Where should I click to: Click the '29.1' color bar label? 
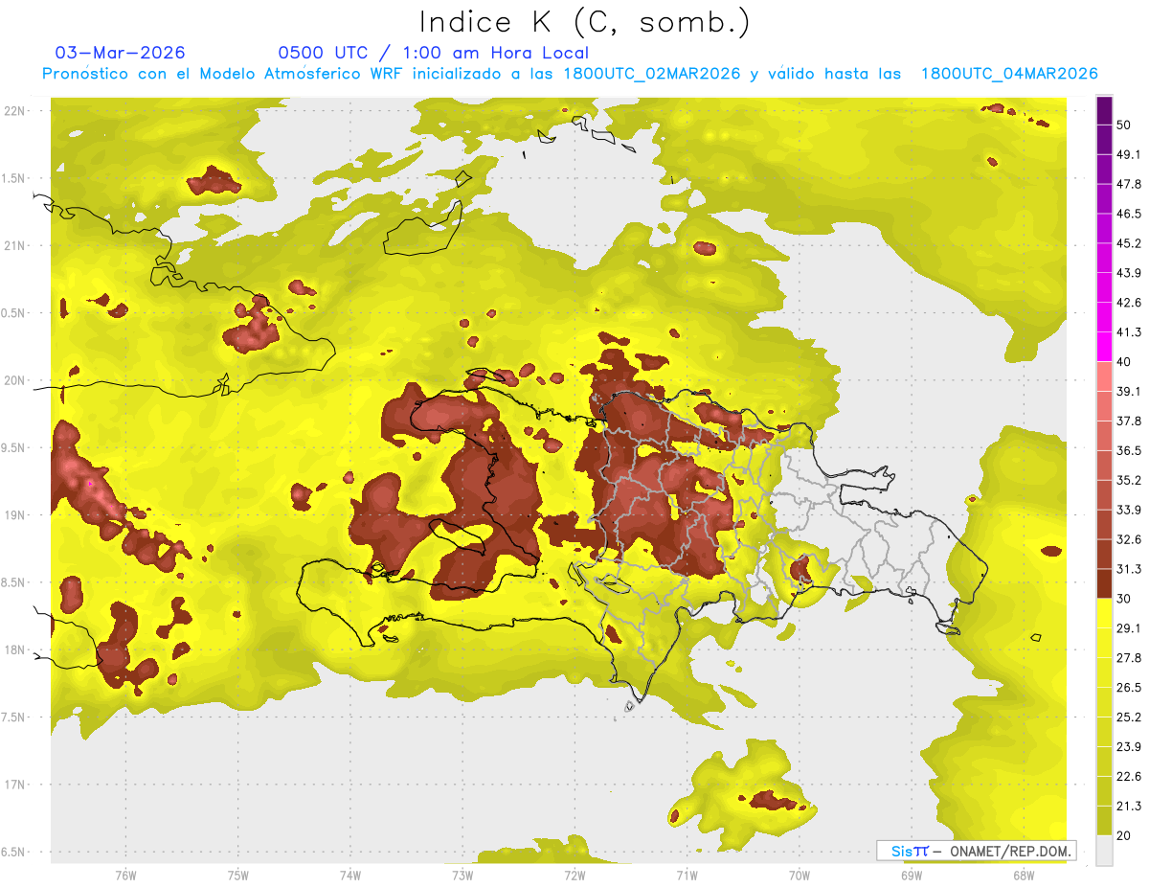[x=1129, y=628]
